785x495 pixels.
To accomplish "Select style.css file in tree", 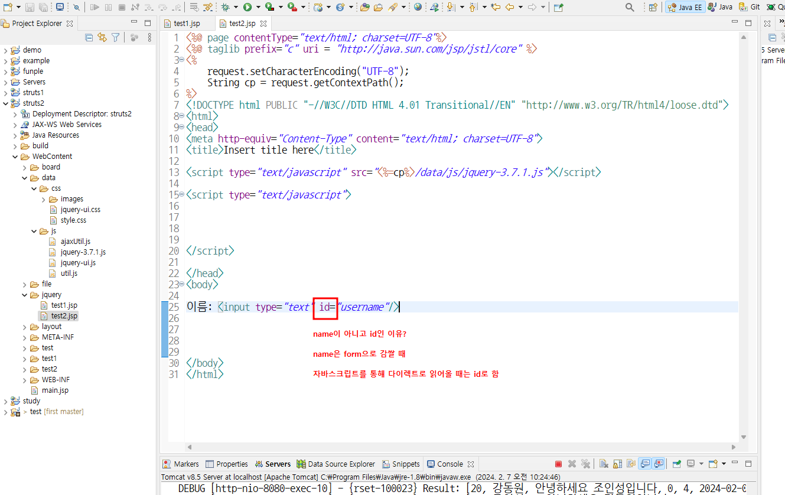I will tap(73, 220).
